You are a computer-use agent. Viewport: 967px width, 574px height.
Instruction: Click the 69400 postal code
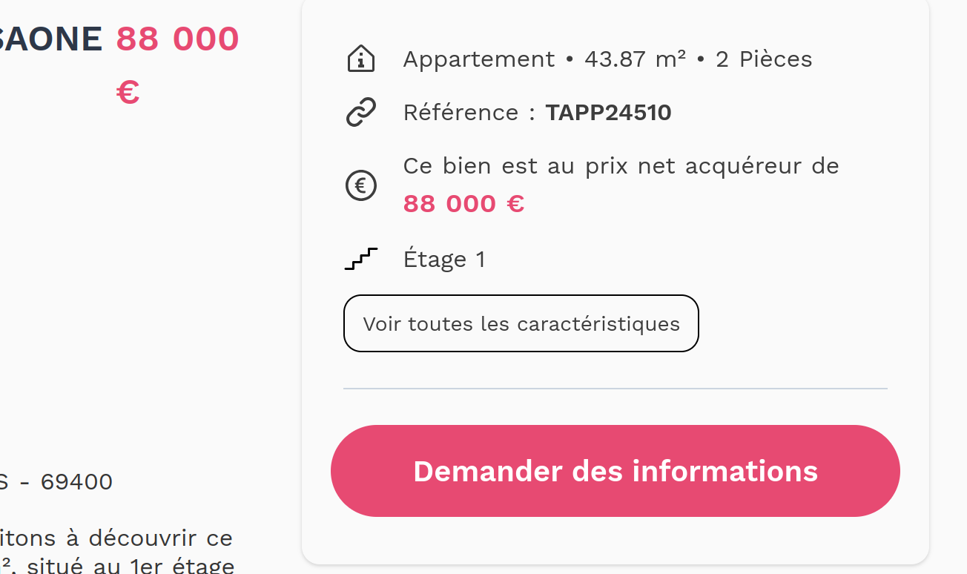coord(76,482)
